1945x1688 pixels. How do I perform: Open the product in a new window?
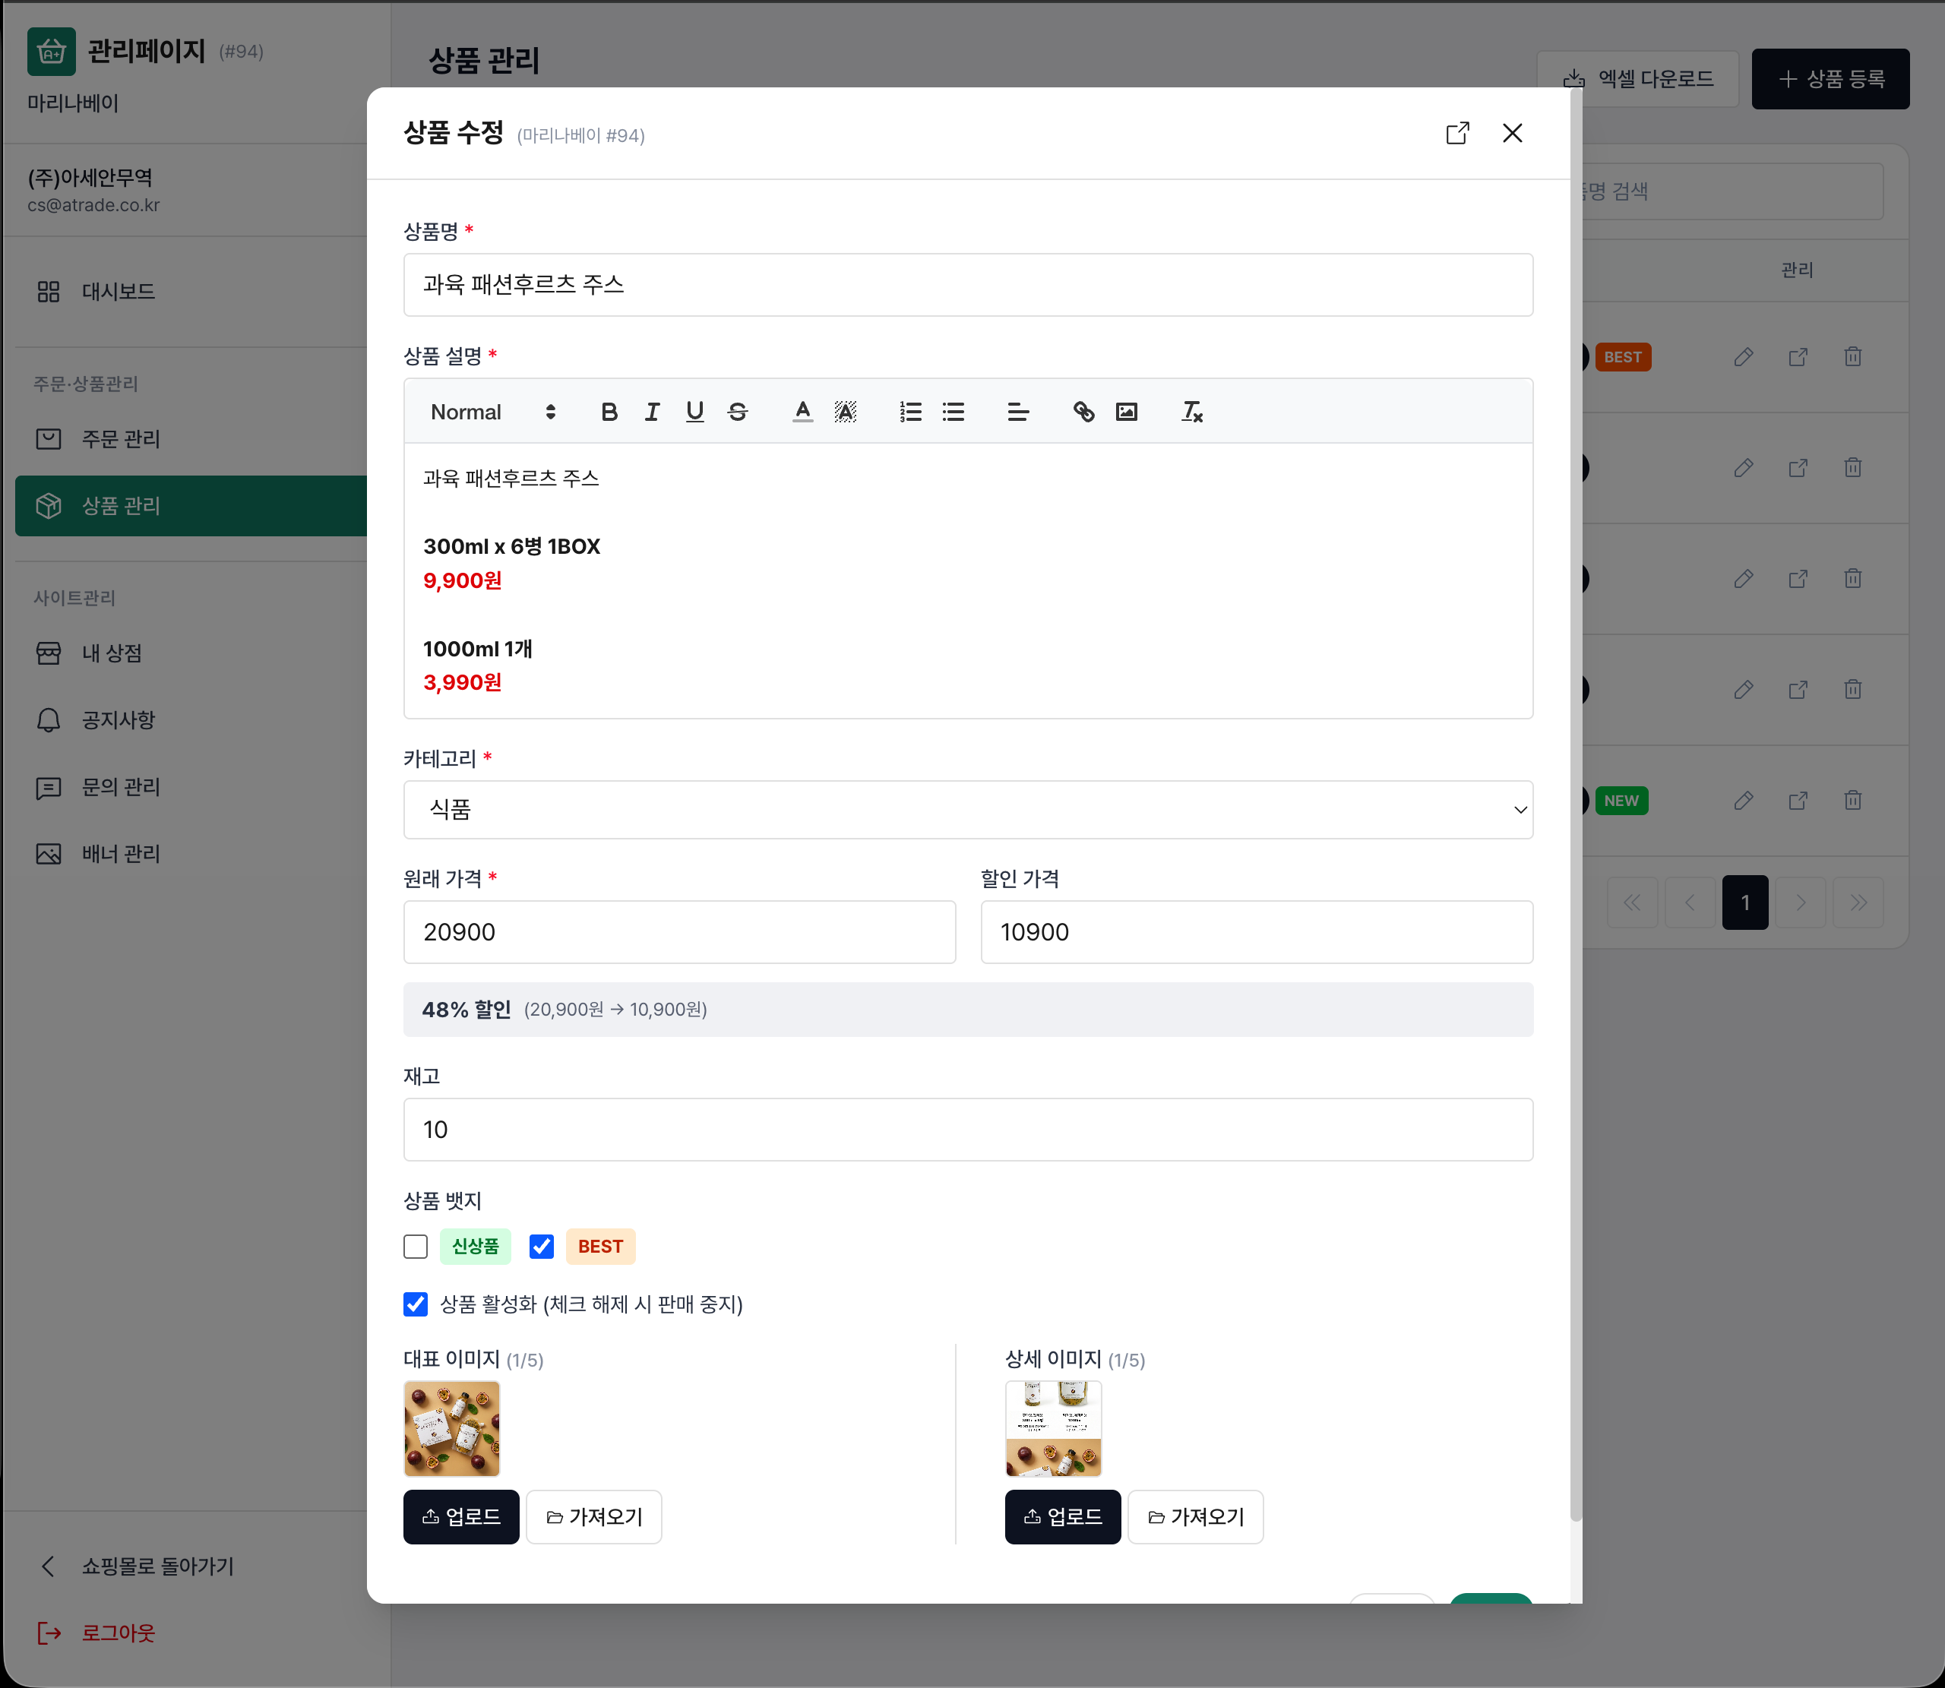(1457, 133)
